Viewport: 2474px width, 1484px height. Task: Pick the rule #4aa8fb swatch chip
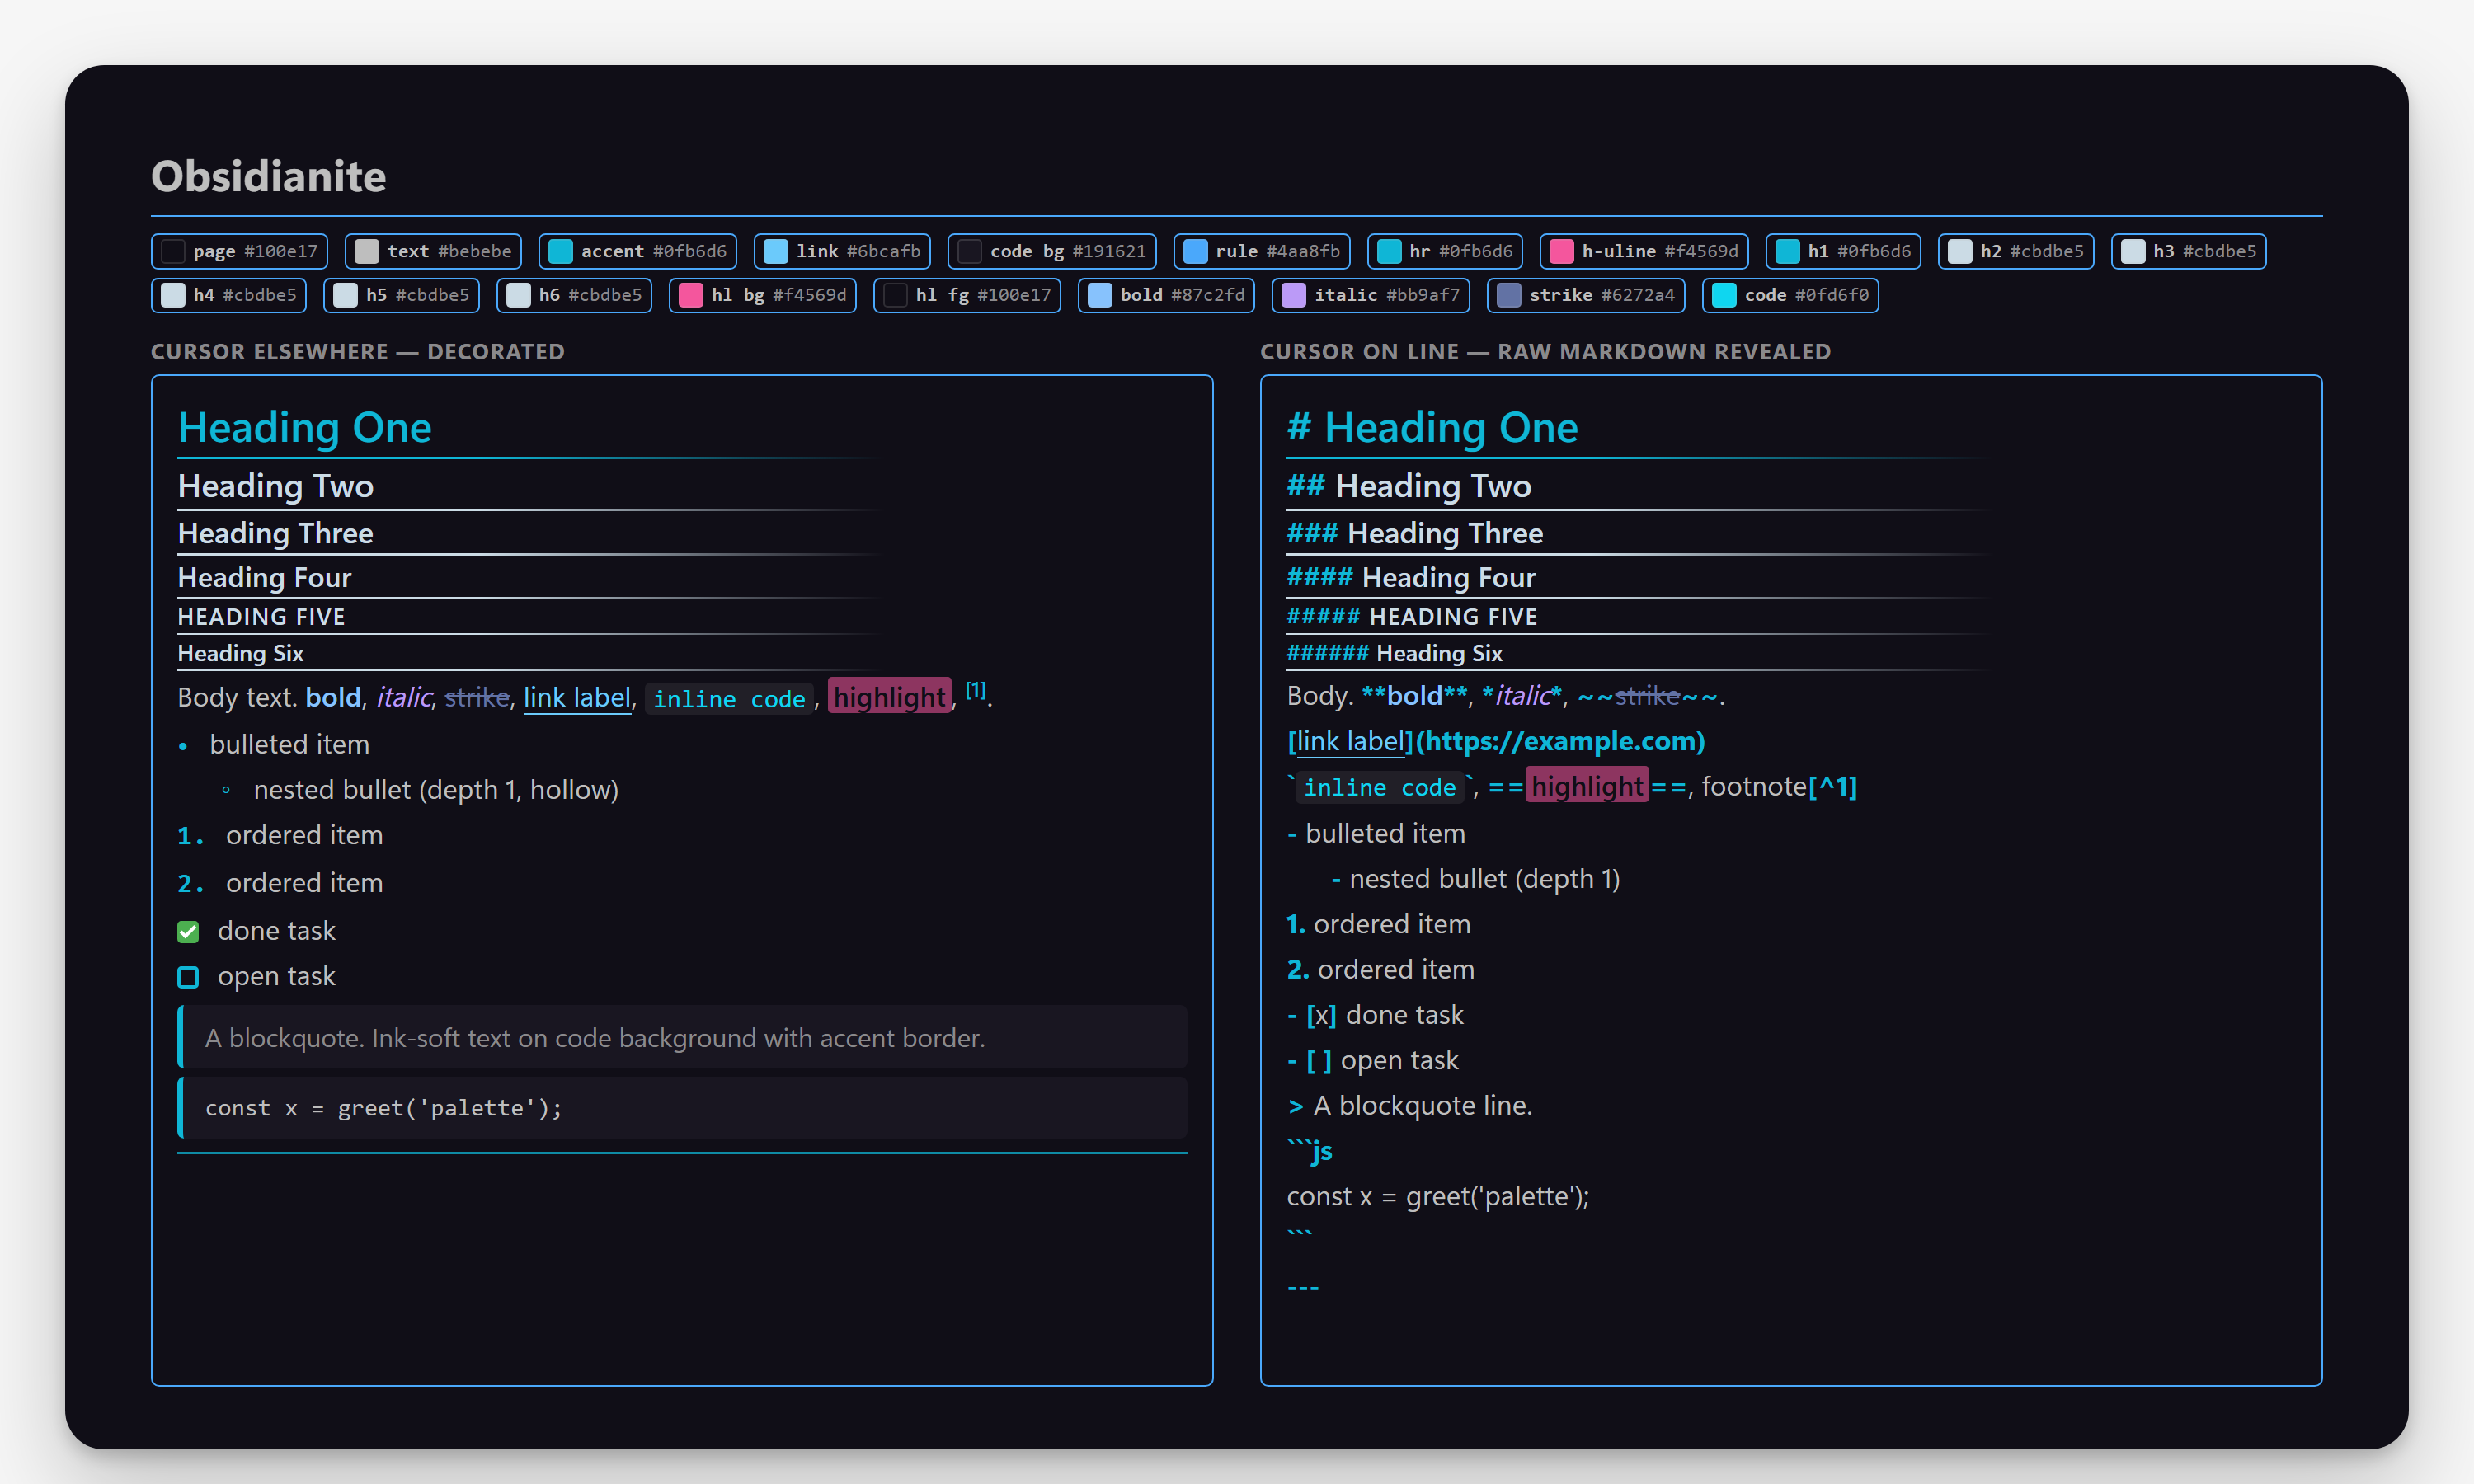click(1262, 251)
